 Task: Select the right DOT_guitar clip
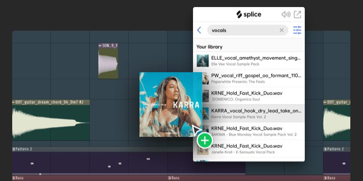coord(337,120)
